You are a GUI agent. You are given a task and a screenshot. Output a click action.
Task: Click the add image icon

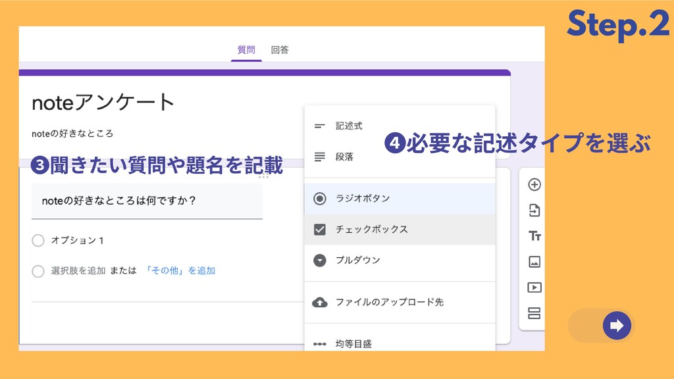(x=534, y=262)
